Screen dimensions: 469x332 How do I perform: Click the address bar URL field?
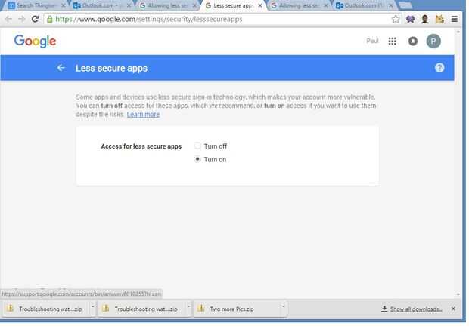pyautogui.click(x=222, y=20)
